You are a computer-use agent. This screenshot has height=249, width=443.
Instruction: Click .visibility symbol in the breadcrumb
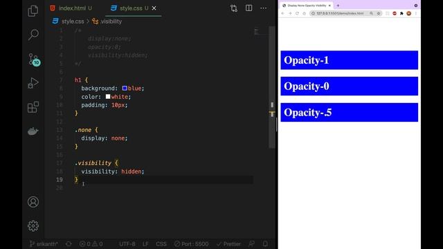pos(111,21)
